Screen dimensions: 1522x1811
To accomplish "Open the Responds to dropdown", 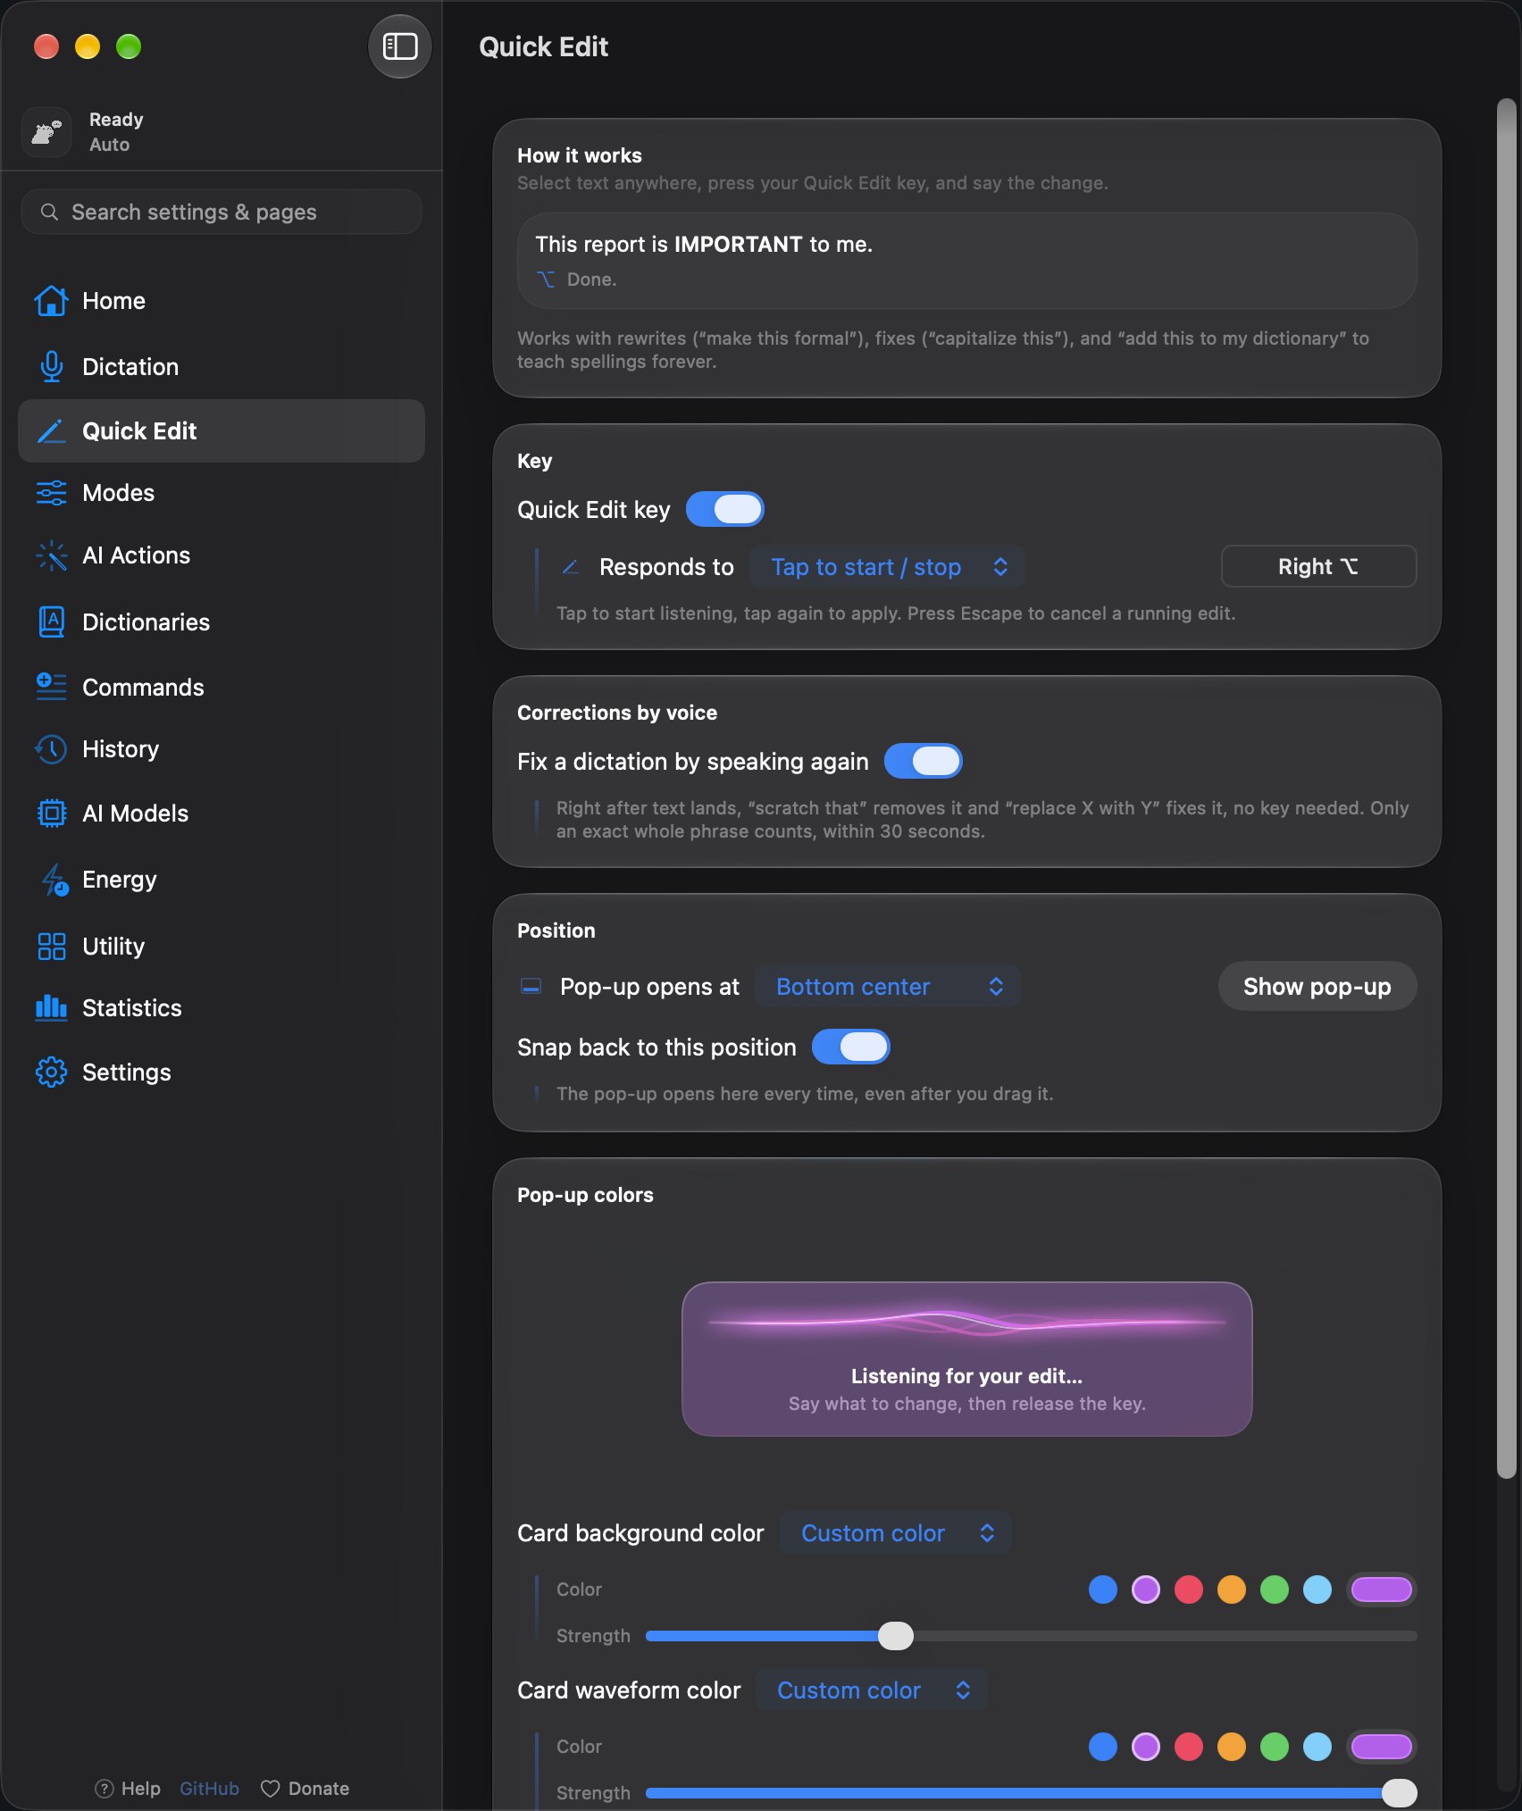I will point(887,567).
